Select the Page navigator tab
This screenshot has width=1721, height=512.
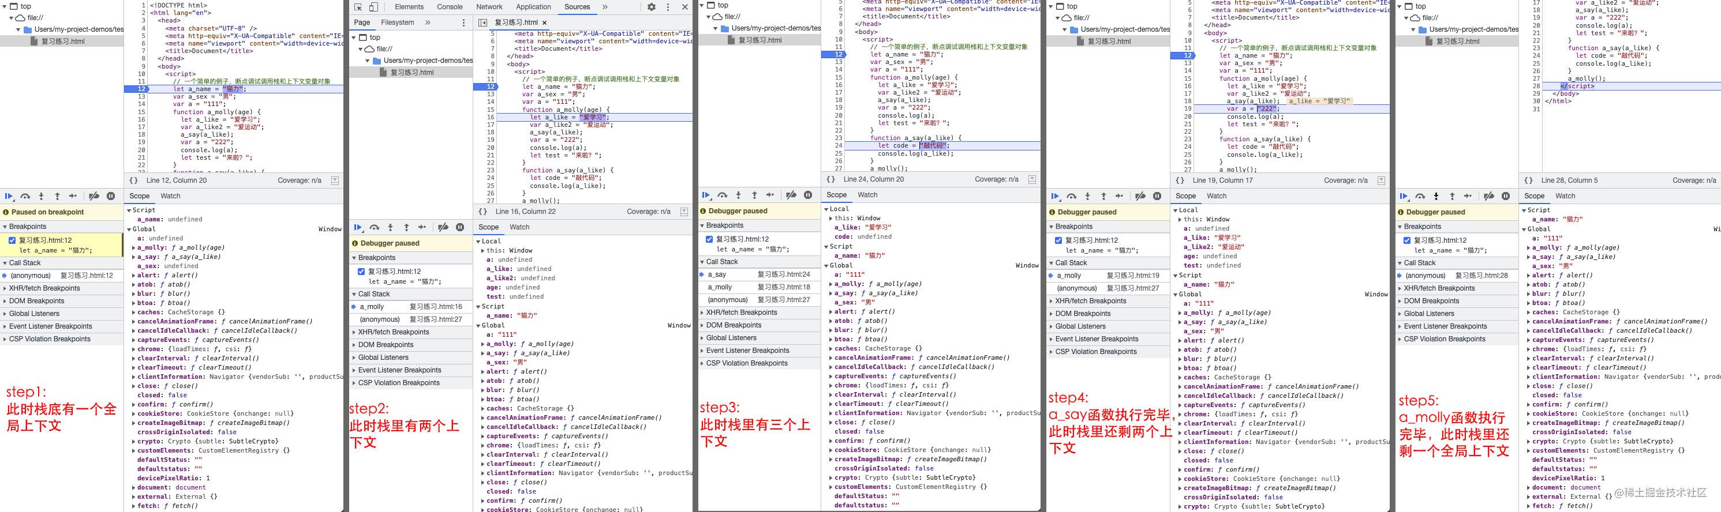point(362,22)
